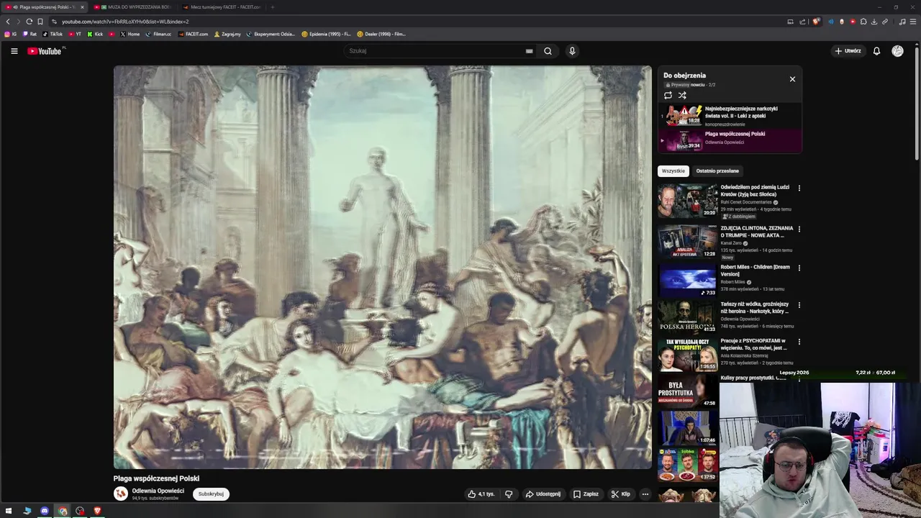Image resolution: width=921 pixels, height=518 pixels.
Task: Open the search keyboard icon
Action: point(529,51)
